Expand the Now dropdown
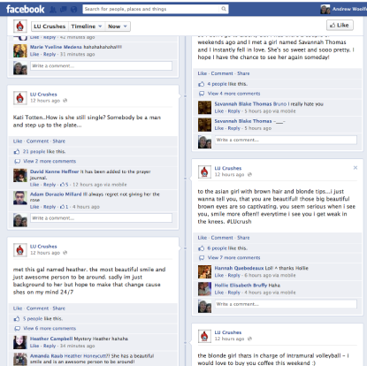Viewport: 367px width, 366px height. click(118, 27)
